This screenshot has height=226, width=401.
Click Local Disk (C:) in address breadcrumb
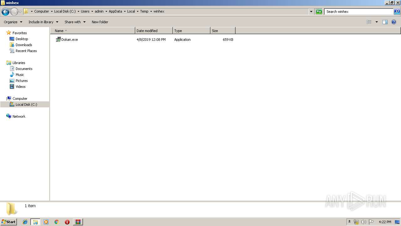[x=65, y=11]
